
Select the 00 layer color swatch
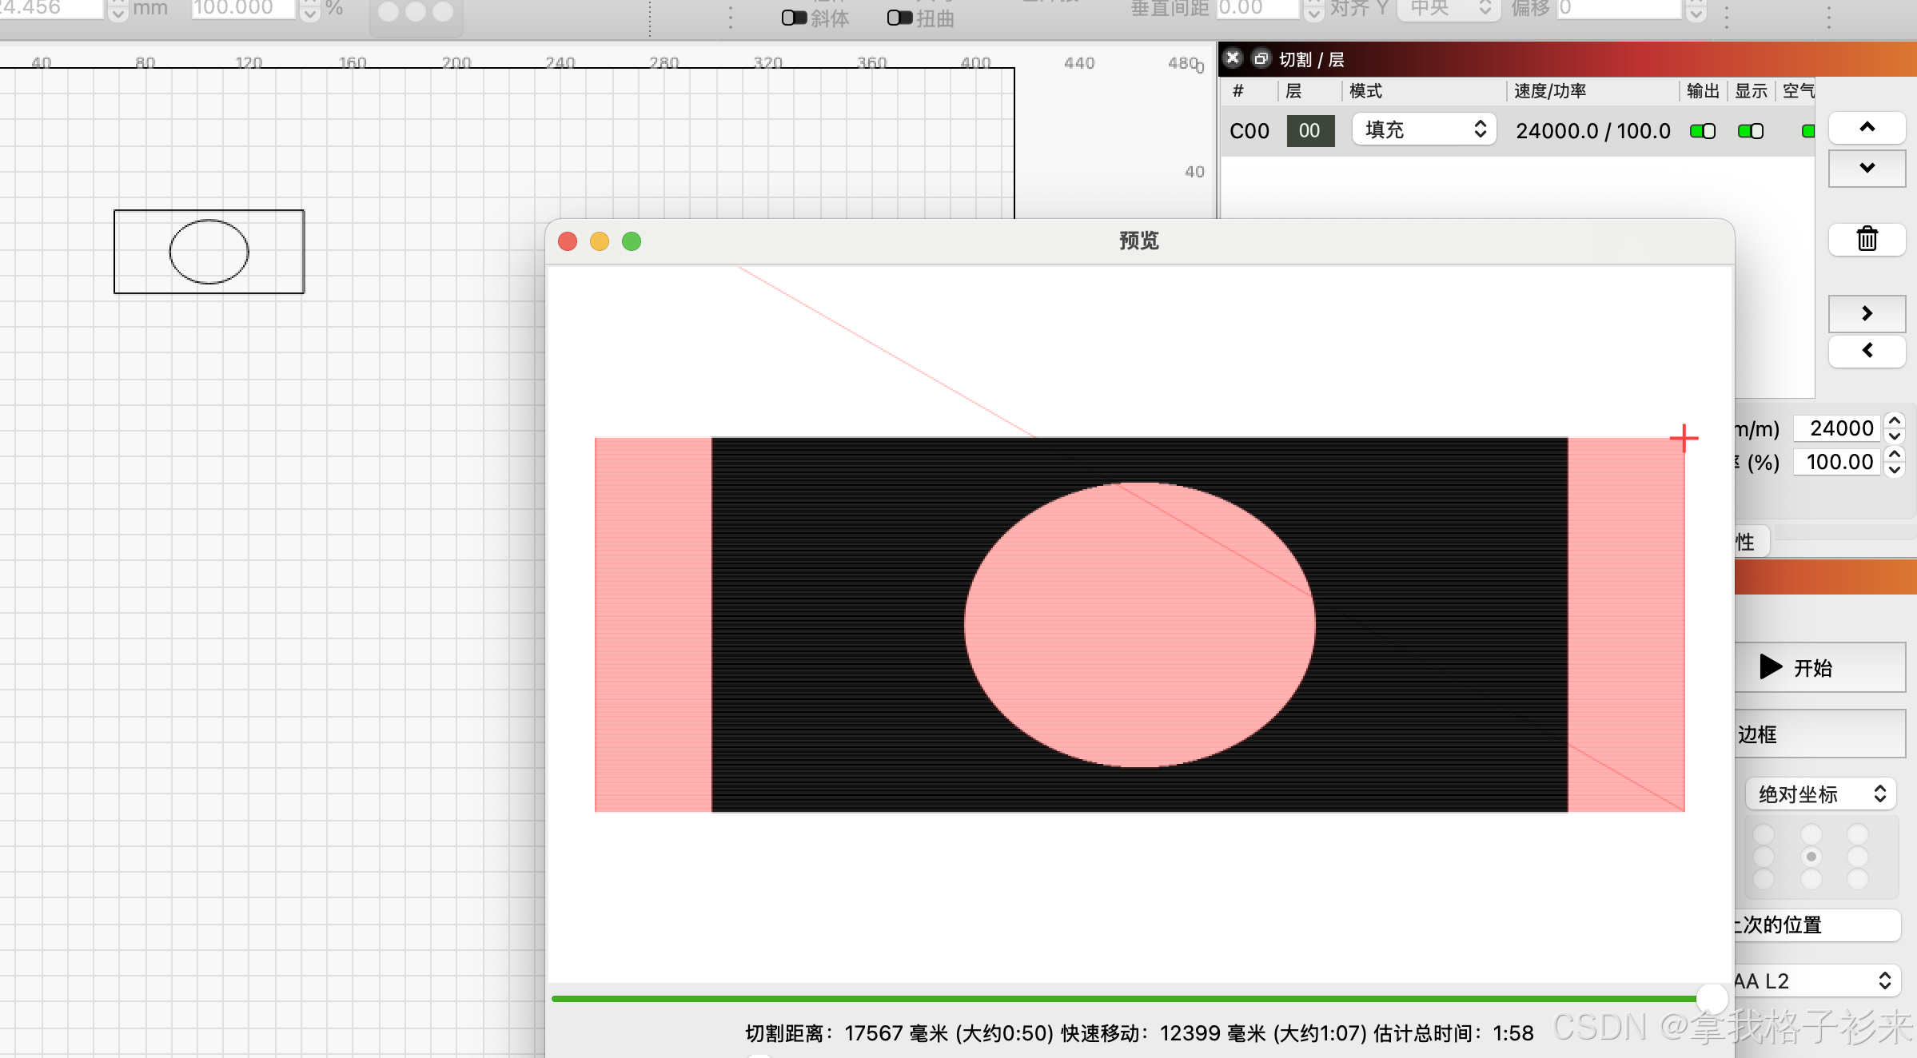[x=1309, y=131]
